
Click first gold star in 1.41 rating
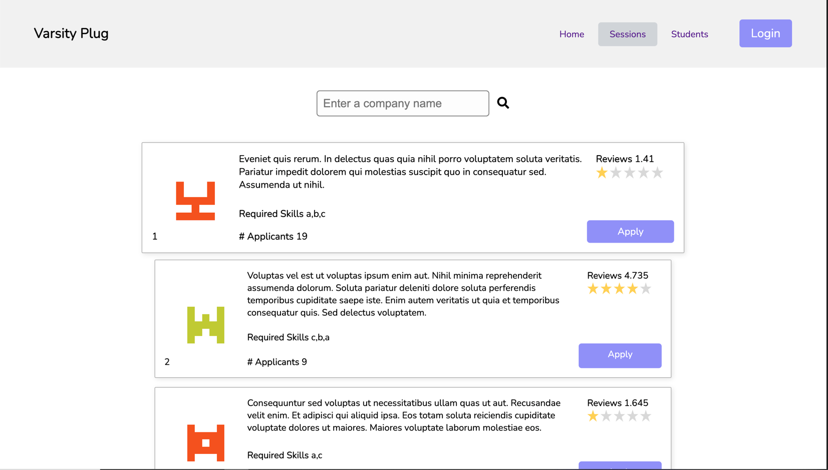point(602,173)
